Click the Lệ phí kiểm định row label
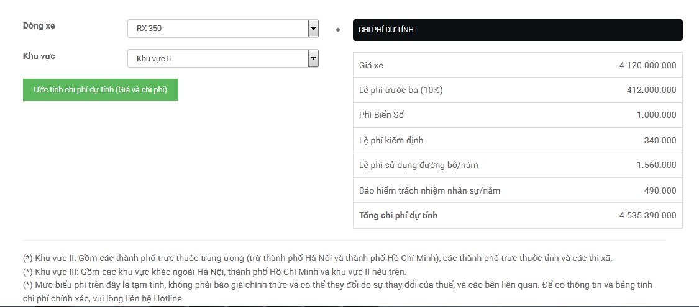Screen dimensions: 699x307 tap(391, 140)
